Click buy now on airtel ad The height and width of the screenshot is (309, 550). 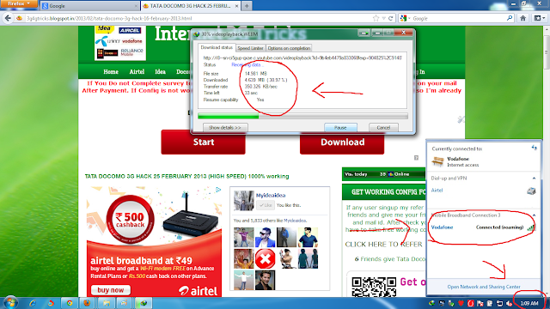111,290
